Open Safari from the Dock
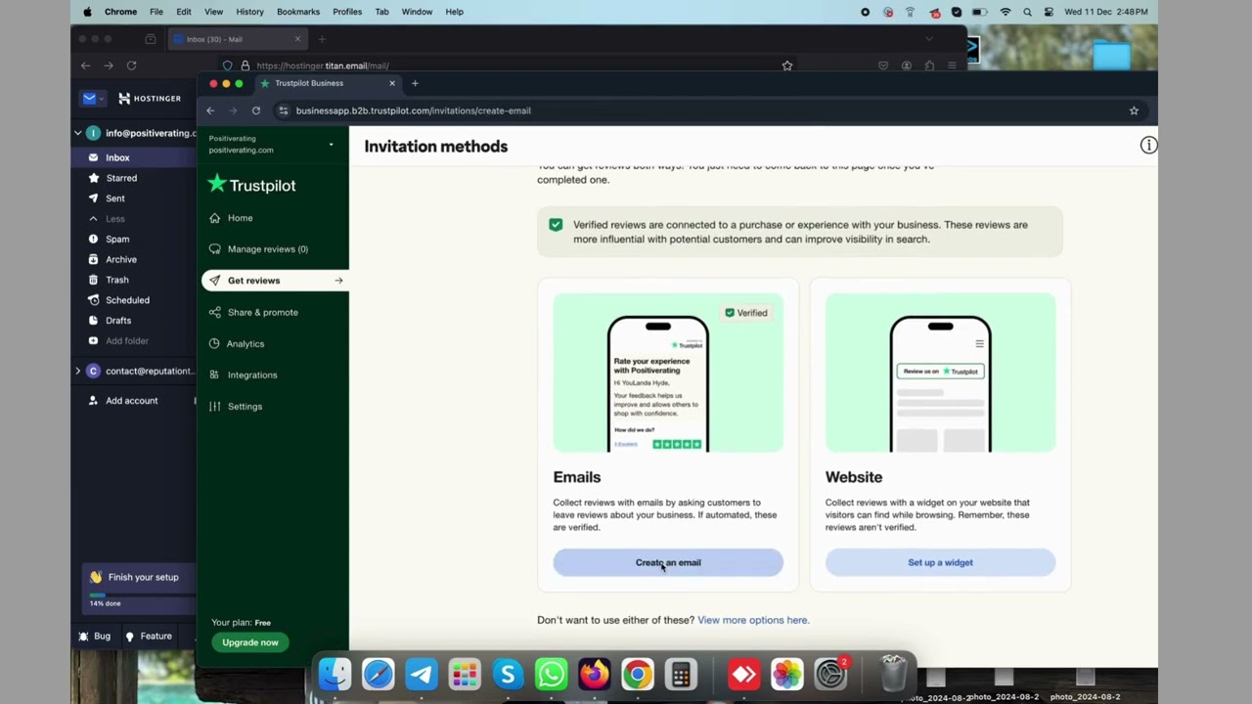 (378, 675)
